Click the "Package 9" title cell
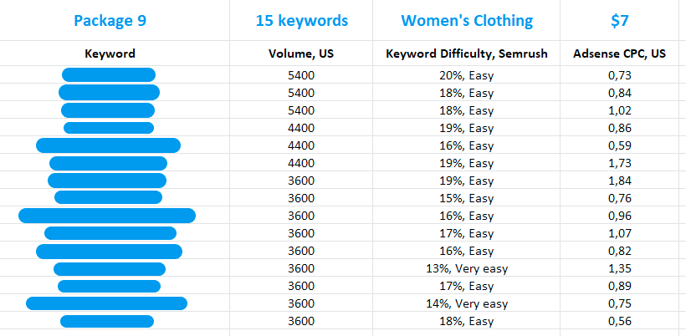686x336 pixels. (x=110, y=20)
